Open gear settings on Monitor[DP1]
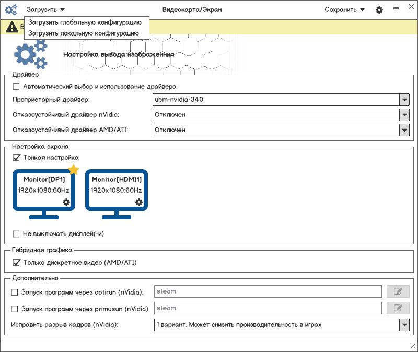This screenshot has height=352, width=418. [66, 202]
